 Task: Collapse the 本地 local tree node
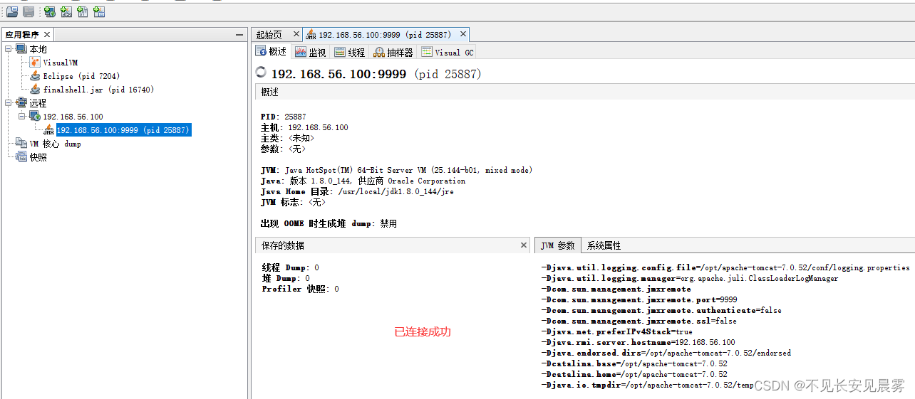(9, 49)
